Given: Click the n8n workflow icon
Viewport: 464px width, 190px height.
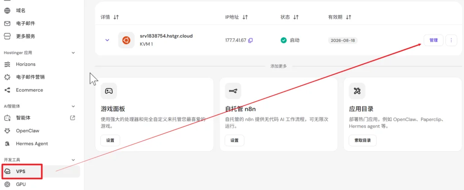Looking at the screenshot, I should pyautogui.click(x=233, y=91).
